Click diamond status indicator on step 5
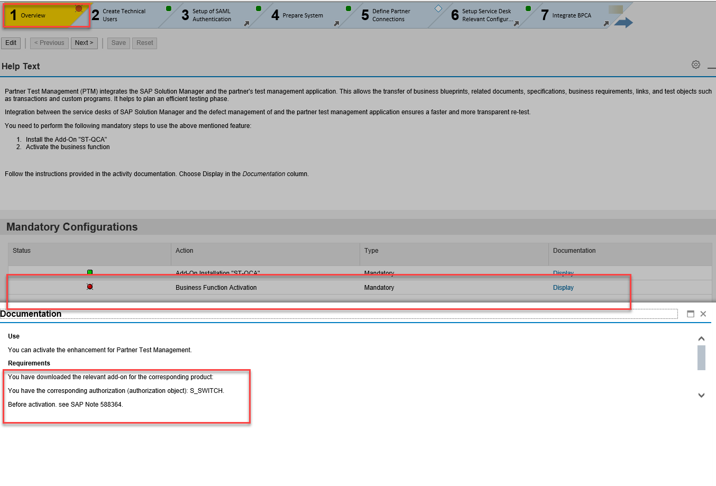The height and width of the screenshot is (486, 716). [438, 8]
